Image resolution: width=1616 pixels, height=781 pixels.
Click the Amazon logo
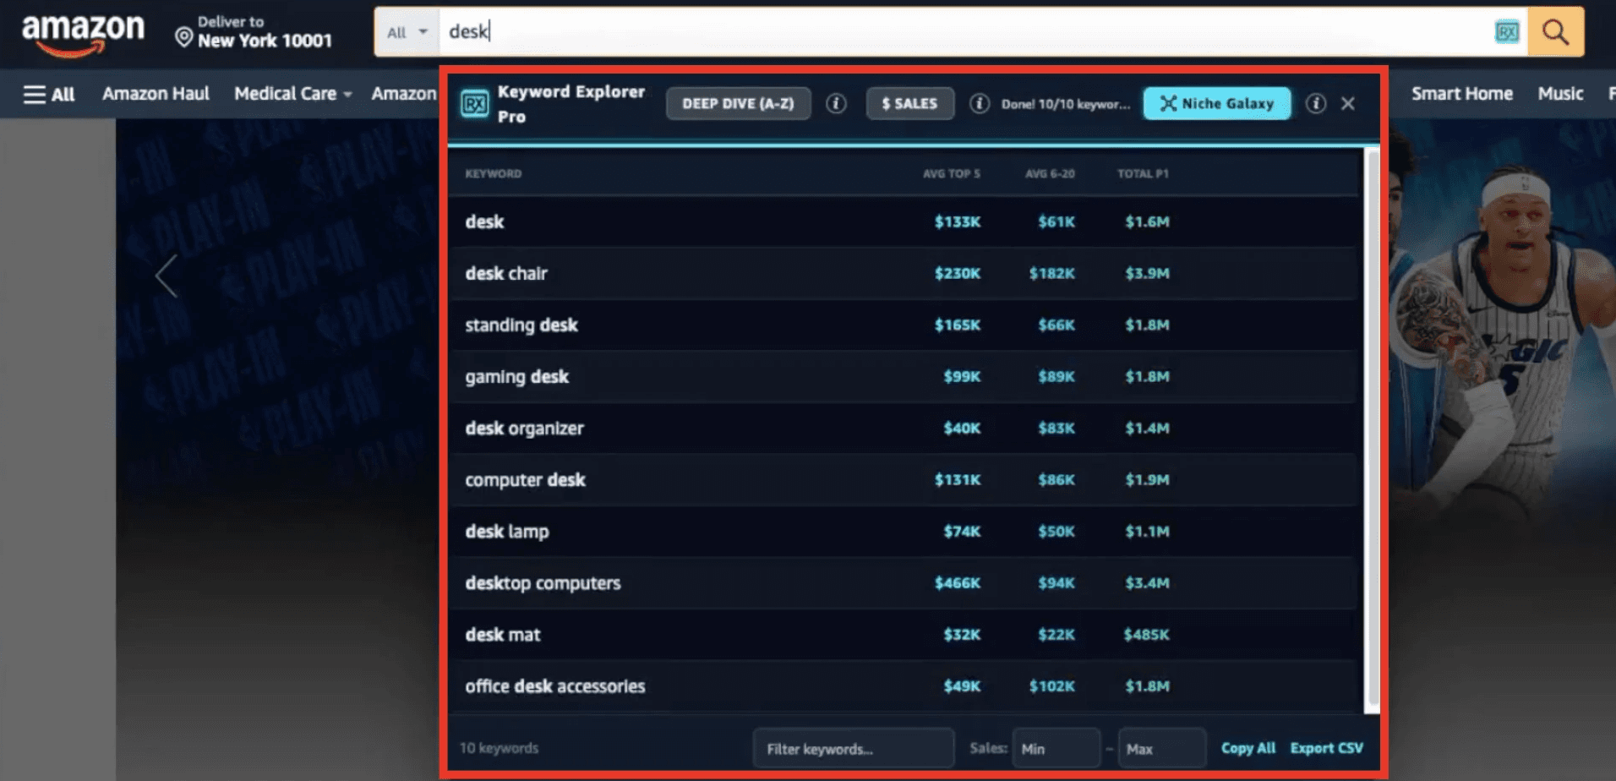pos(83,34)
